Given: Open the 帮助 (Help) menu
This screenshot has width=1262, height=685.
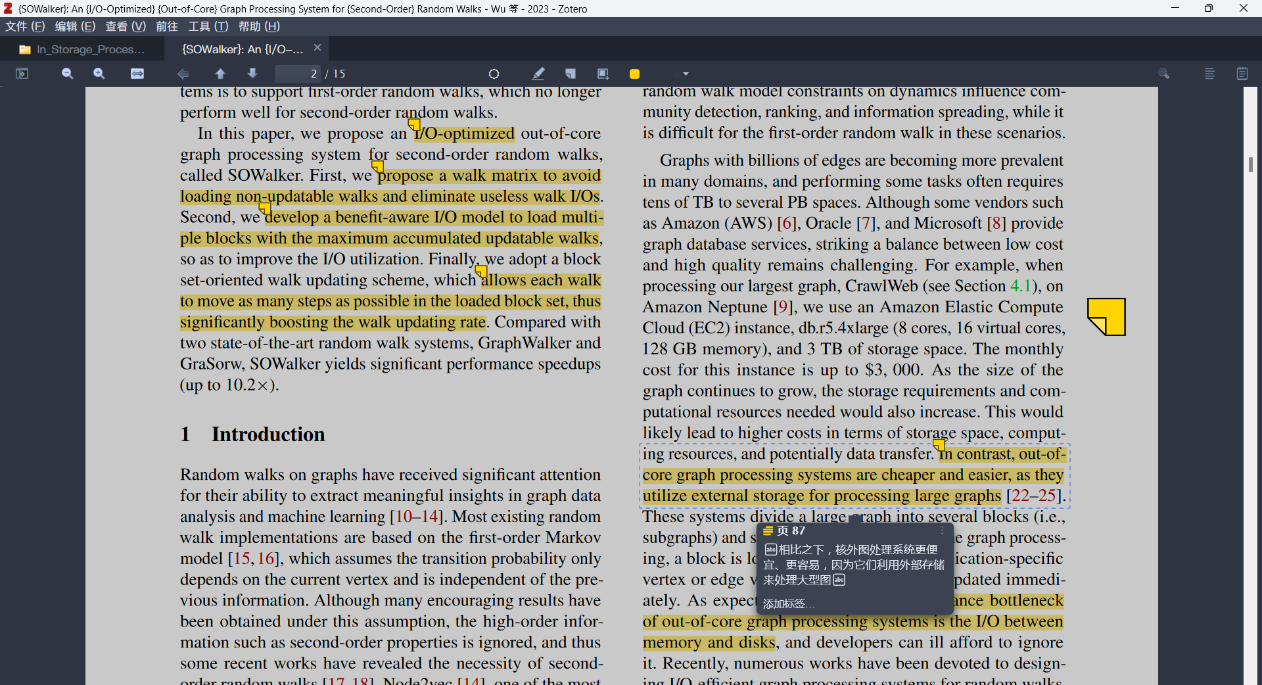Looking at the screenshot, I should pos(259,26).
